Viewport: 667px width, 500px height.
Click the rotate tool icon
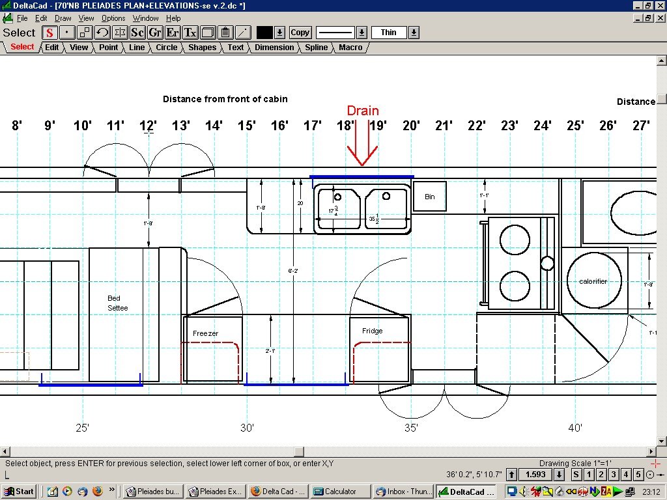(x=102, y=33)
